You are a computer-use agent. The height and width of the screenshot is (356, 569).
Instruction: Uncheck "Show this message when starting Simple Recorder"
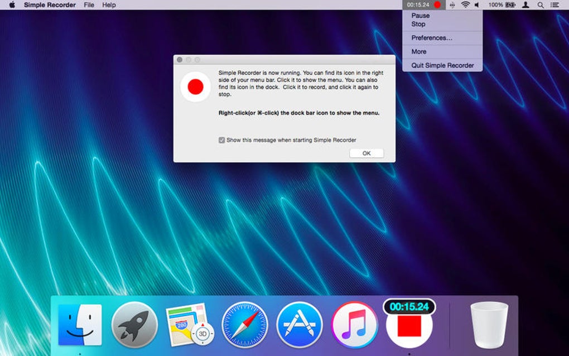[221, 140]
